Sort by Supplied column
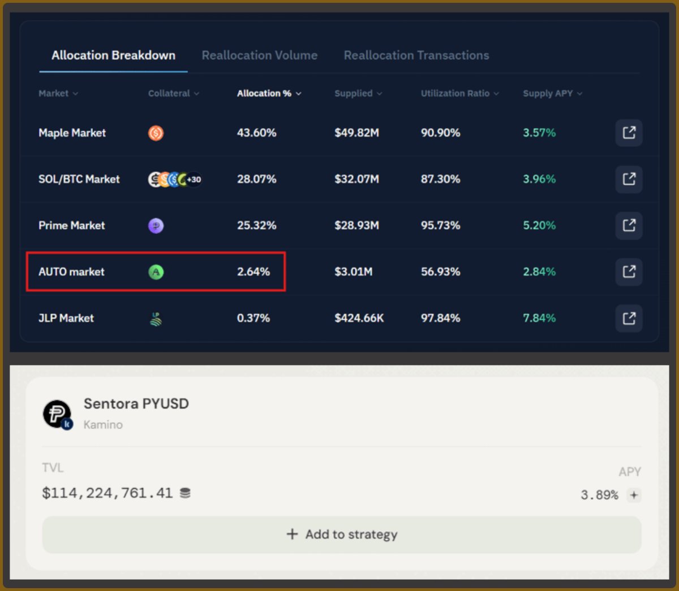 pos(358,93)
